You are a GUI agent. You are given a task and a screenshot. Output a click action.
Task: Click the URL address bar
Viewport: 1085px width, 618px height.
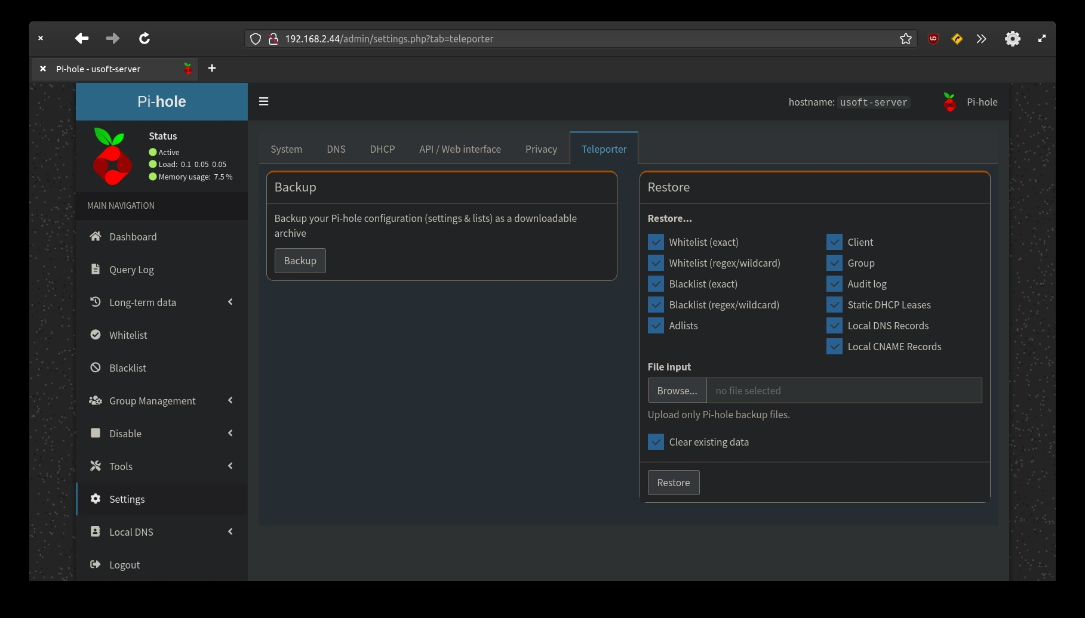coord(580,39)
